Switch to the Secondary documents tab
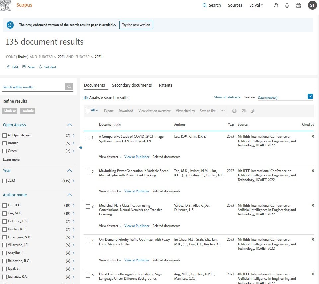Viewport: 319px width, 284px height. [x=132, y=85]
